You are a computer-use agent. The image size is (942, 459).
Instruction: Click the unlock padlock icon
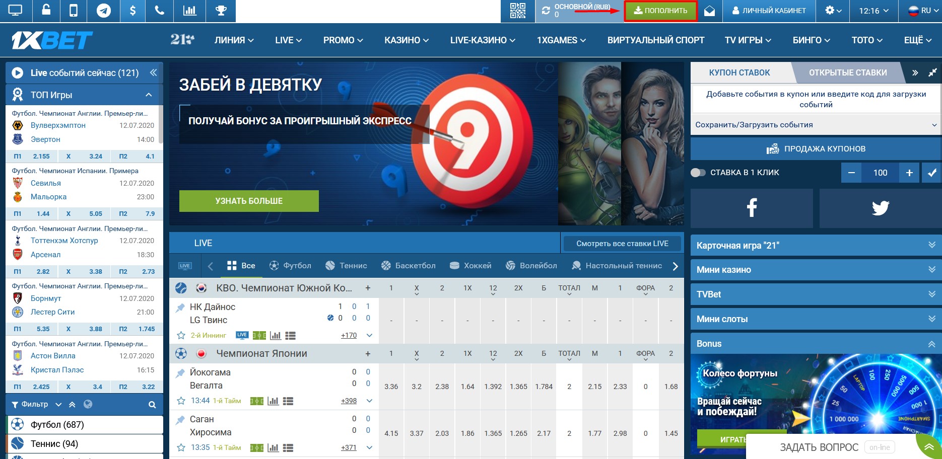pyautogui.click(x=46, y=11)
